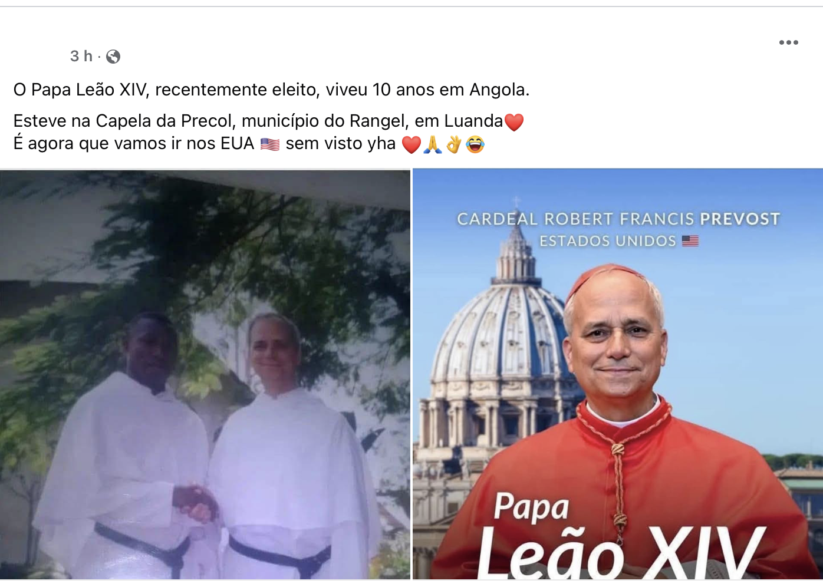
Task: Click the red heart emoji after "yha"
Action: point(411,144)
